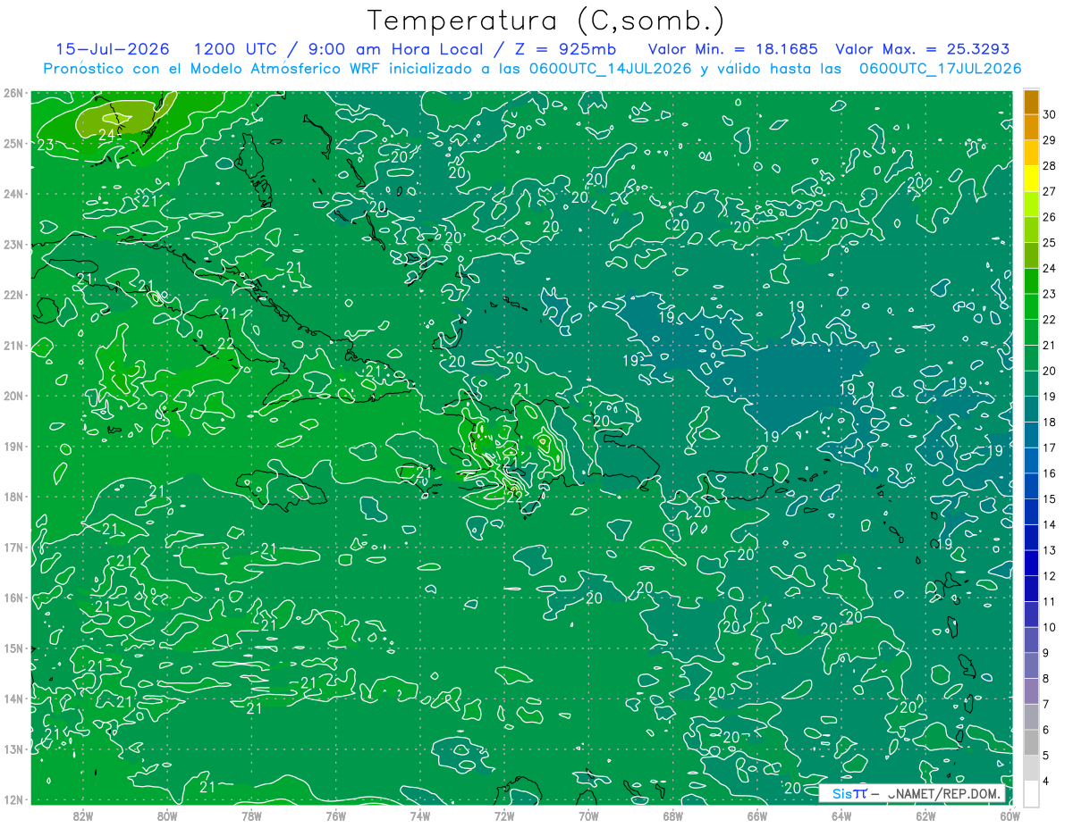Click 'Valor Max. = 25.3293' text
1073x828 pixels.
click(x=922, y=49)
